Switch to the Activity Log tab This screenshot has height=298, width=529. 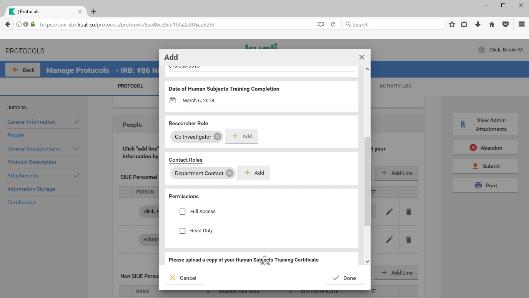coord(395,86)
